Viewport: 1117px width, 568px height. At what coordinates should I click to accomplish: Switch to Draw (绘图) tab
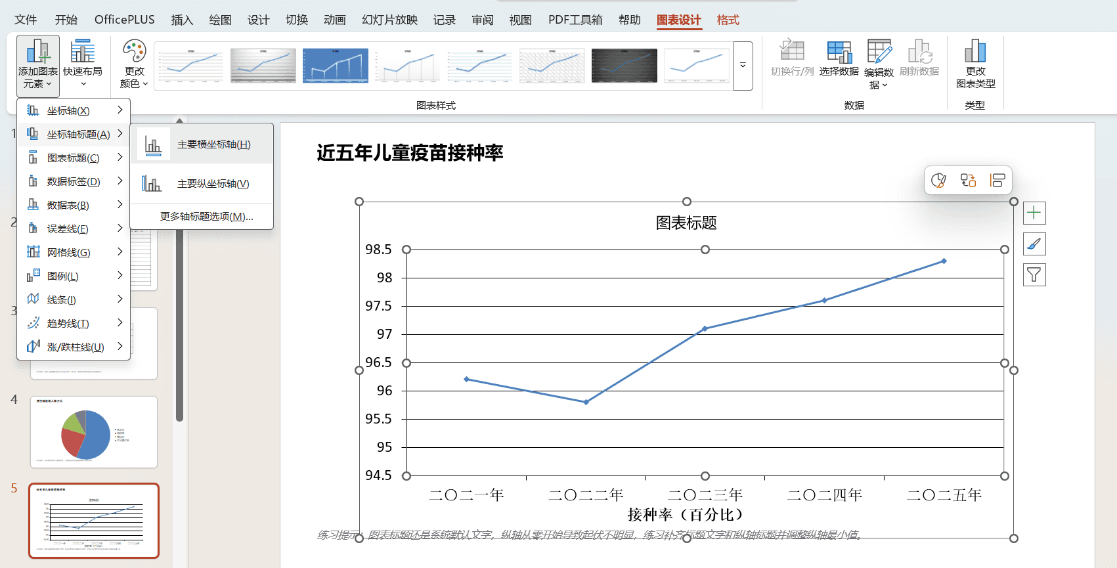pos(220,20)
